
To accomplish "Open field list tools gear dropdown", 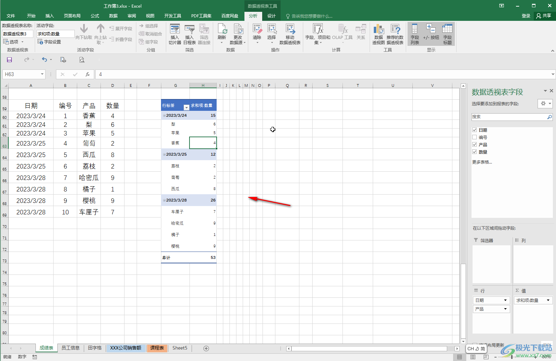I will click(545, 104).
